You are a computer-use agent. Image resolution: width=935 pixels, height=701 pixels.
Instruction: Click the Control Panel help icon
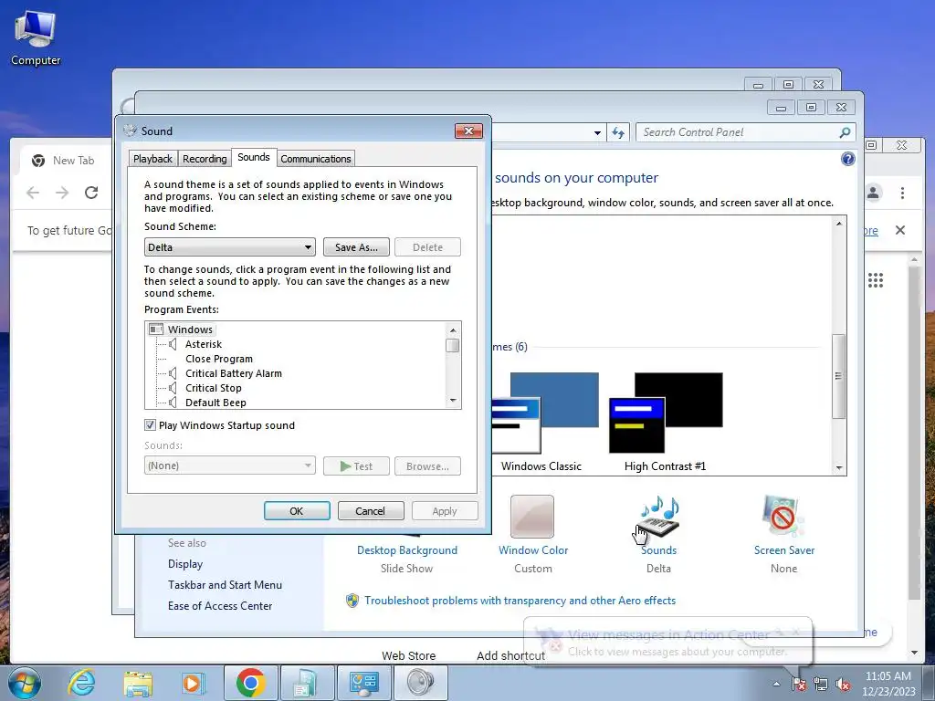pyautogui.click(x=848, y=159)
